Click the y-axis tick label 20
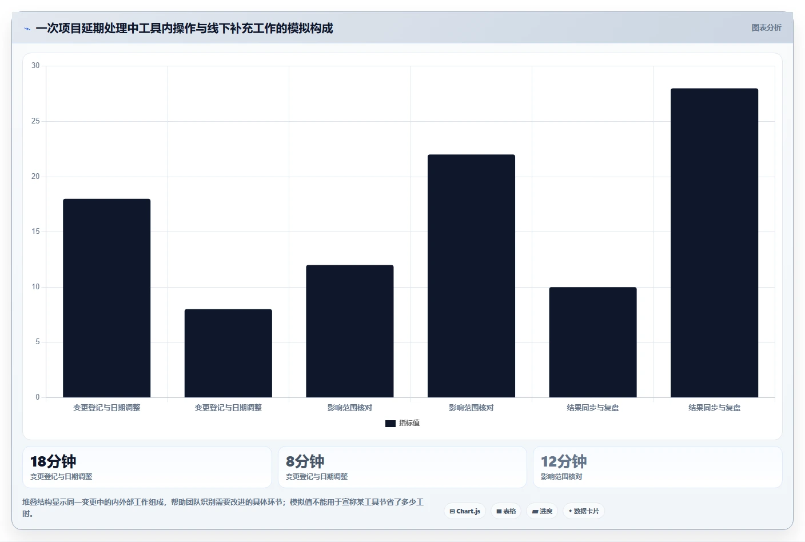Screen dimensions: 805x542 click(x=35, y=176)
